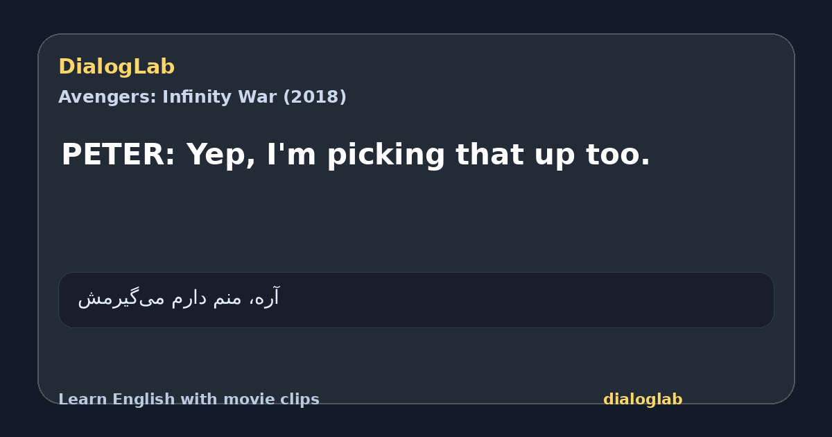Click the yellow 'dialoglab' handle in the footer
The image size is (832, 437).
click(643, 400)
